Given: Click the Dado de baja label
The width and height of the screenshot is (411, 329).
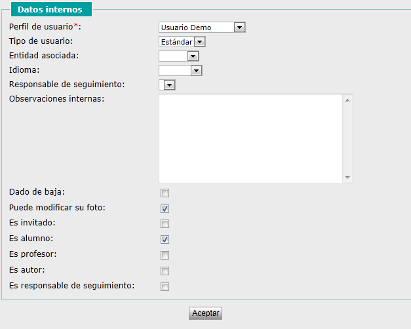Looking at the screenshot, I should (37, 192).
